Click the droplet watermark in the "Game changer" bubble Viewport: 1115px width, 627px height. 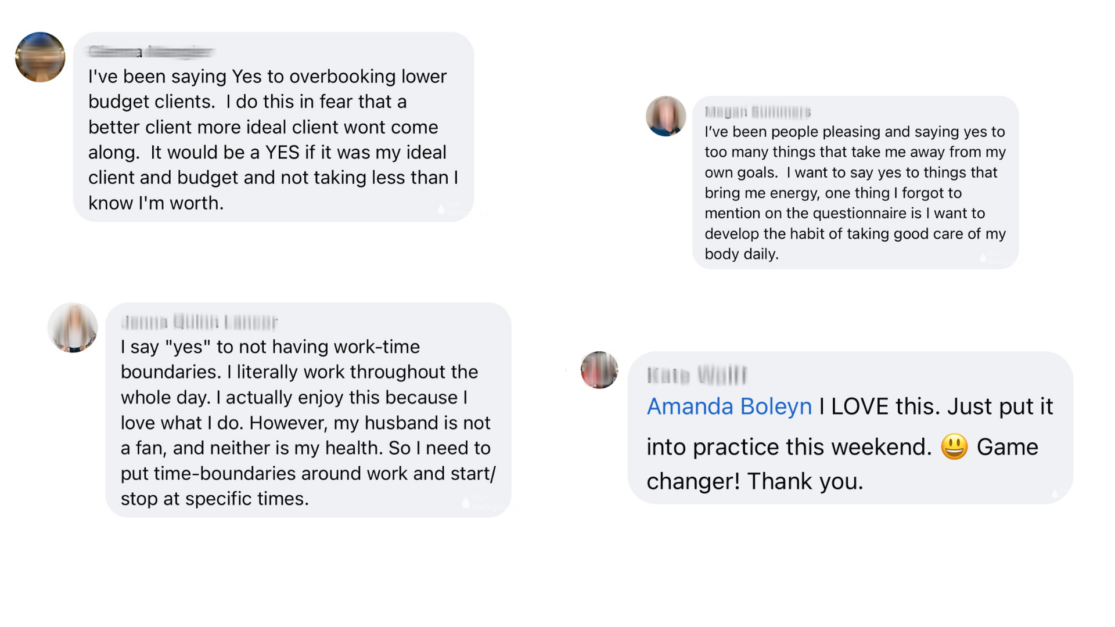pos(1055,494)
